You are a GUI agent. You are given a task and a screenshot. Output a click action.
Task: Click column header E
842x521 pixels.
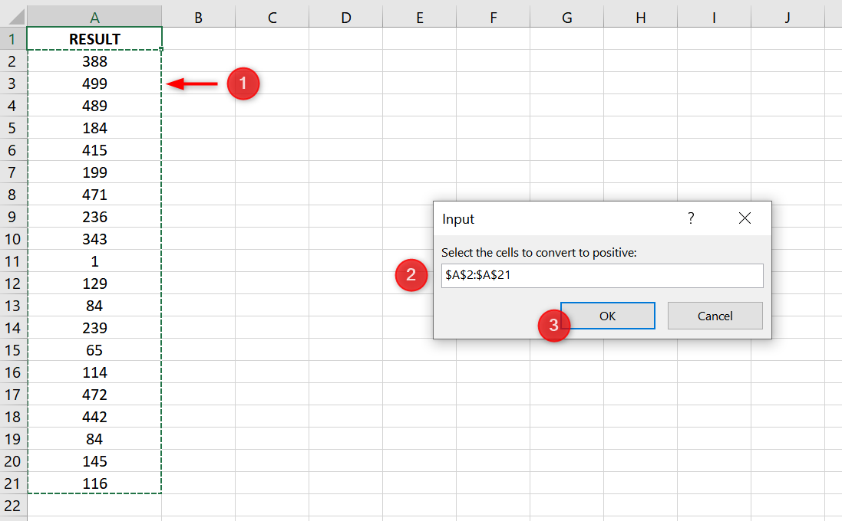point(419,14)
